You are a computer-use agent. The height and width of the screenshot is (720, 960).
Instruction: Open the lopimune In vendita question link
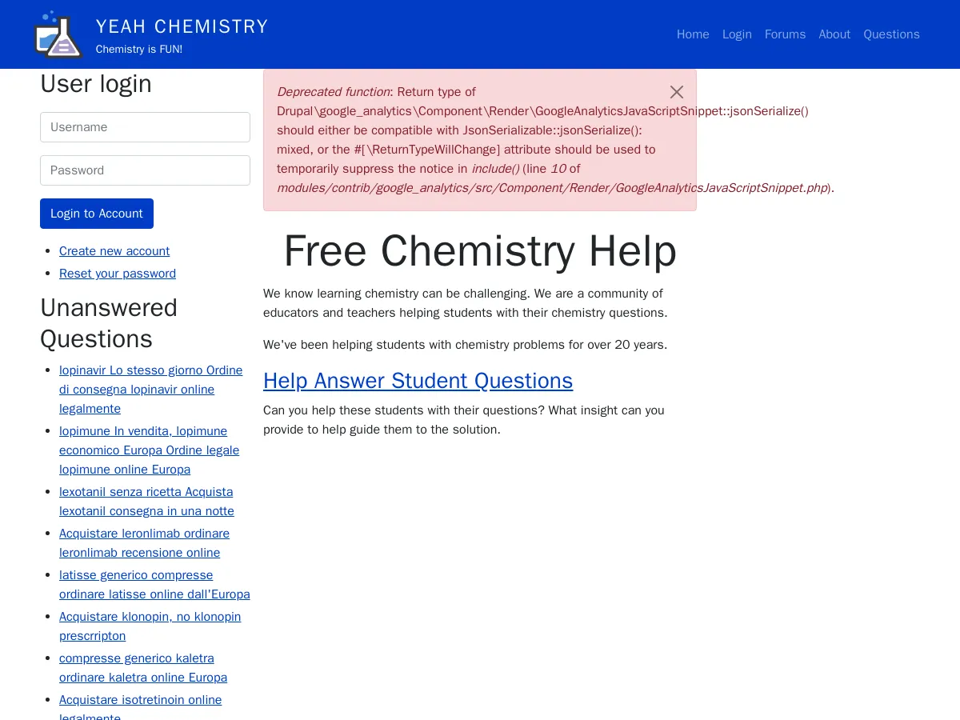coord(149,450)
